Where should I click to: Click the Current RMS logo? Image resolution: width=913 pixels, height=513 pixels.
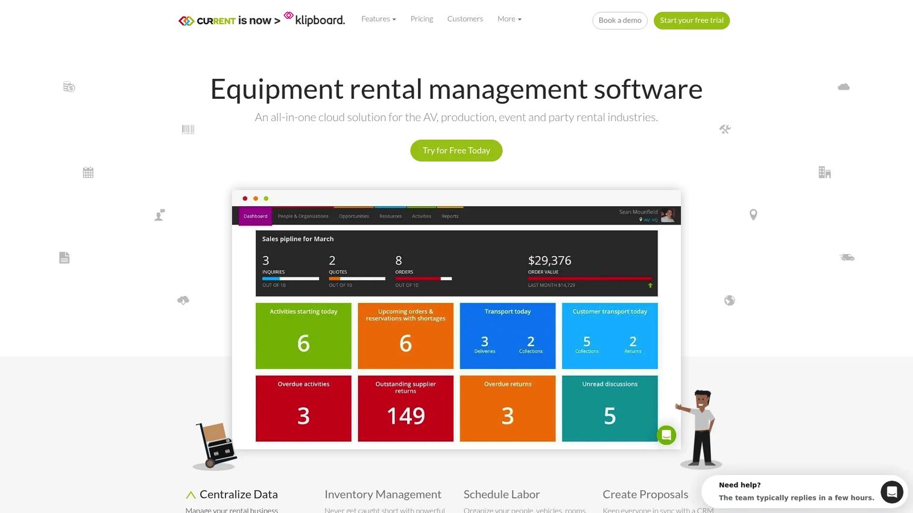pos(207,20)
